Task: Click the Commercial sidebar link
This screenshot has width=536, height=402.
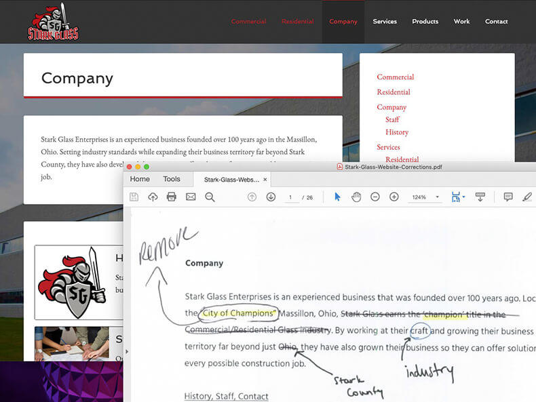Action: pyautogui.click(x=395, y=77)
